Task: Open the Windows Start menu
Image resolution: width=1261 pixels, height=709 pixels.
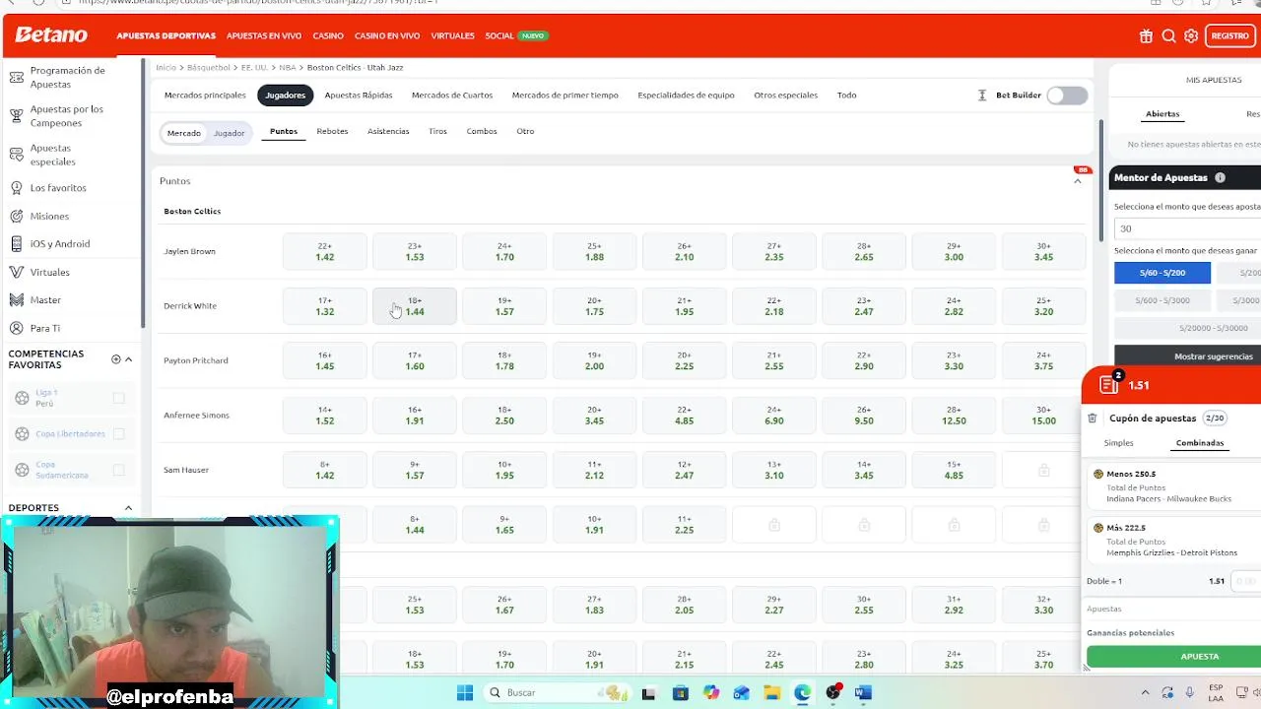Action: coord(465,692)
